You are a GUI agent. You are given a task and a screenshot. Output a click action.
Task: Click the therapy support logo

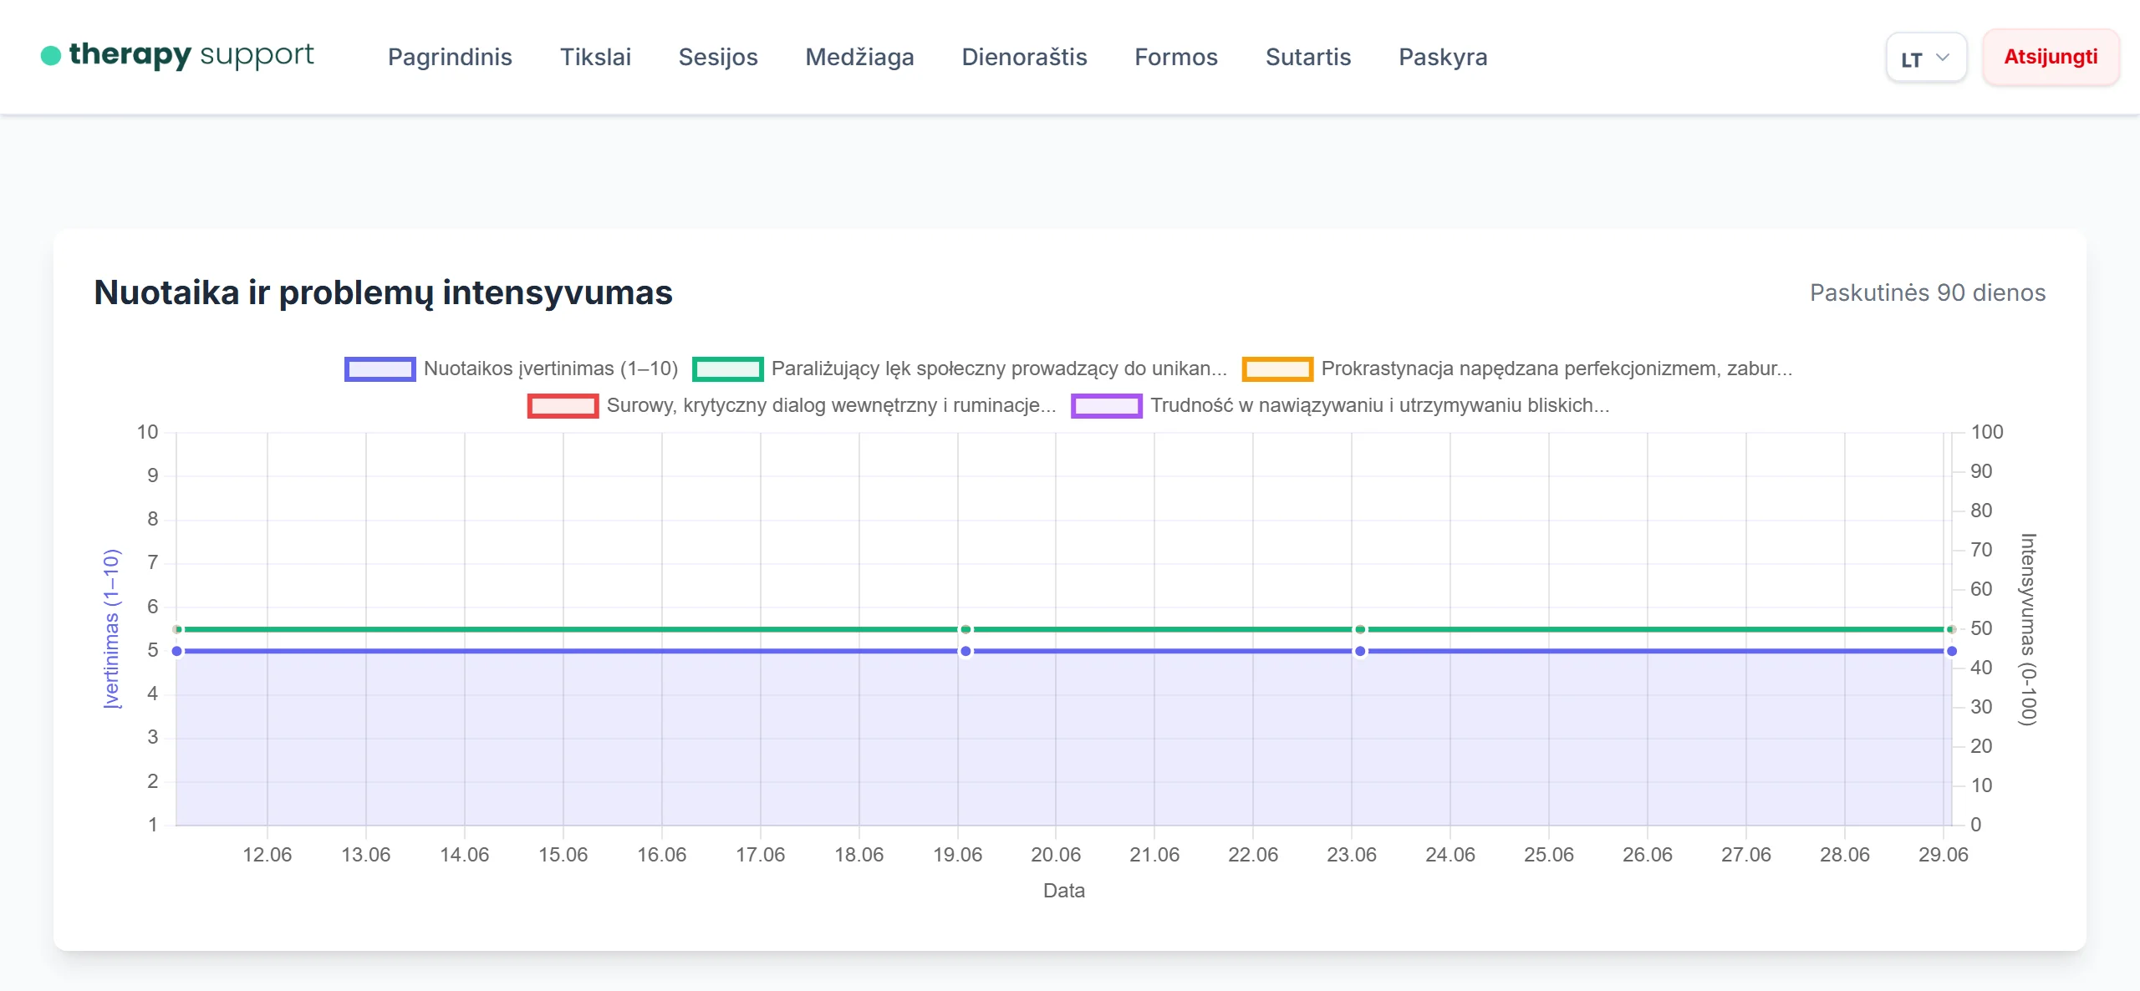177,55
